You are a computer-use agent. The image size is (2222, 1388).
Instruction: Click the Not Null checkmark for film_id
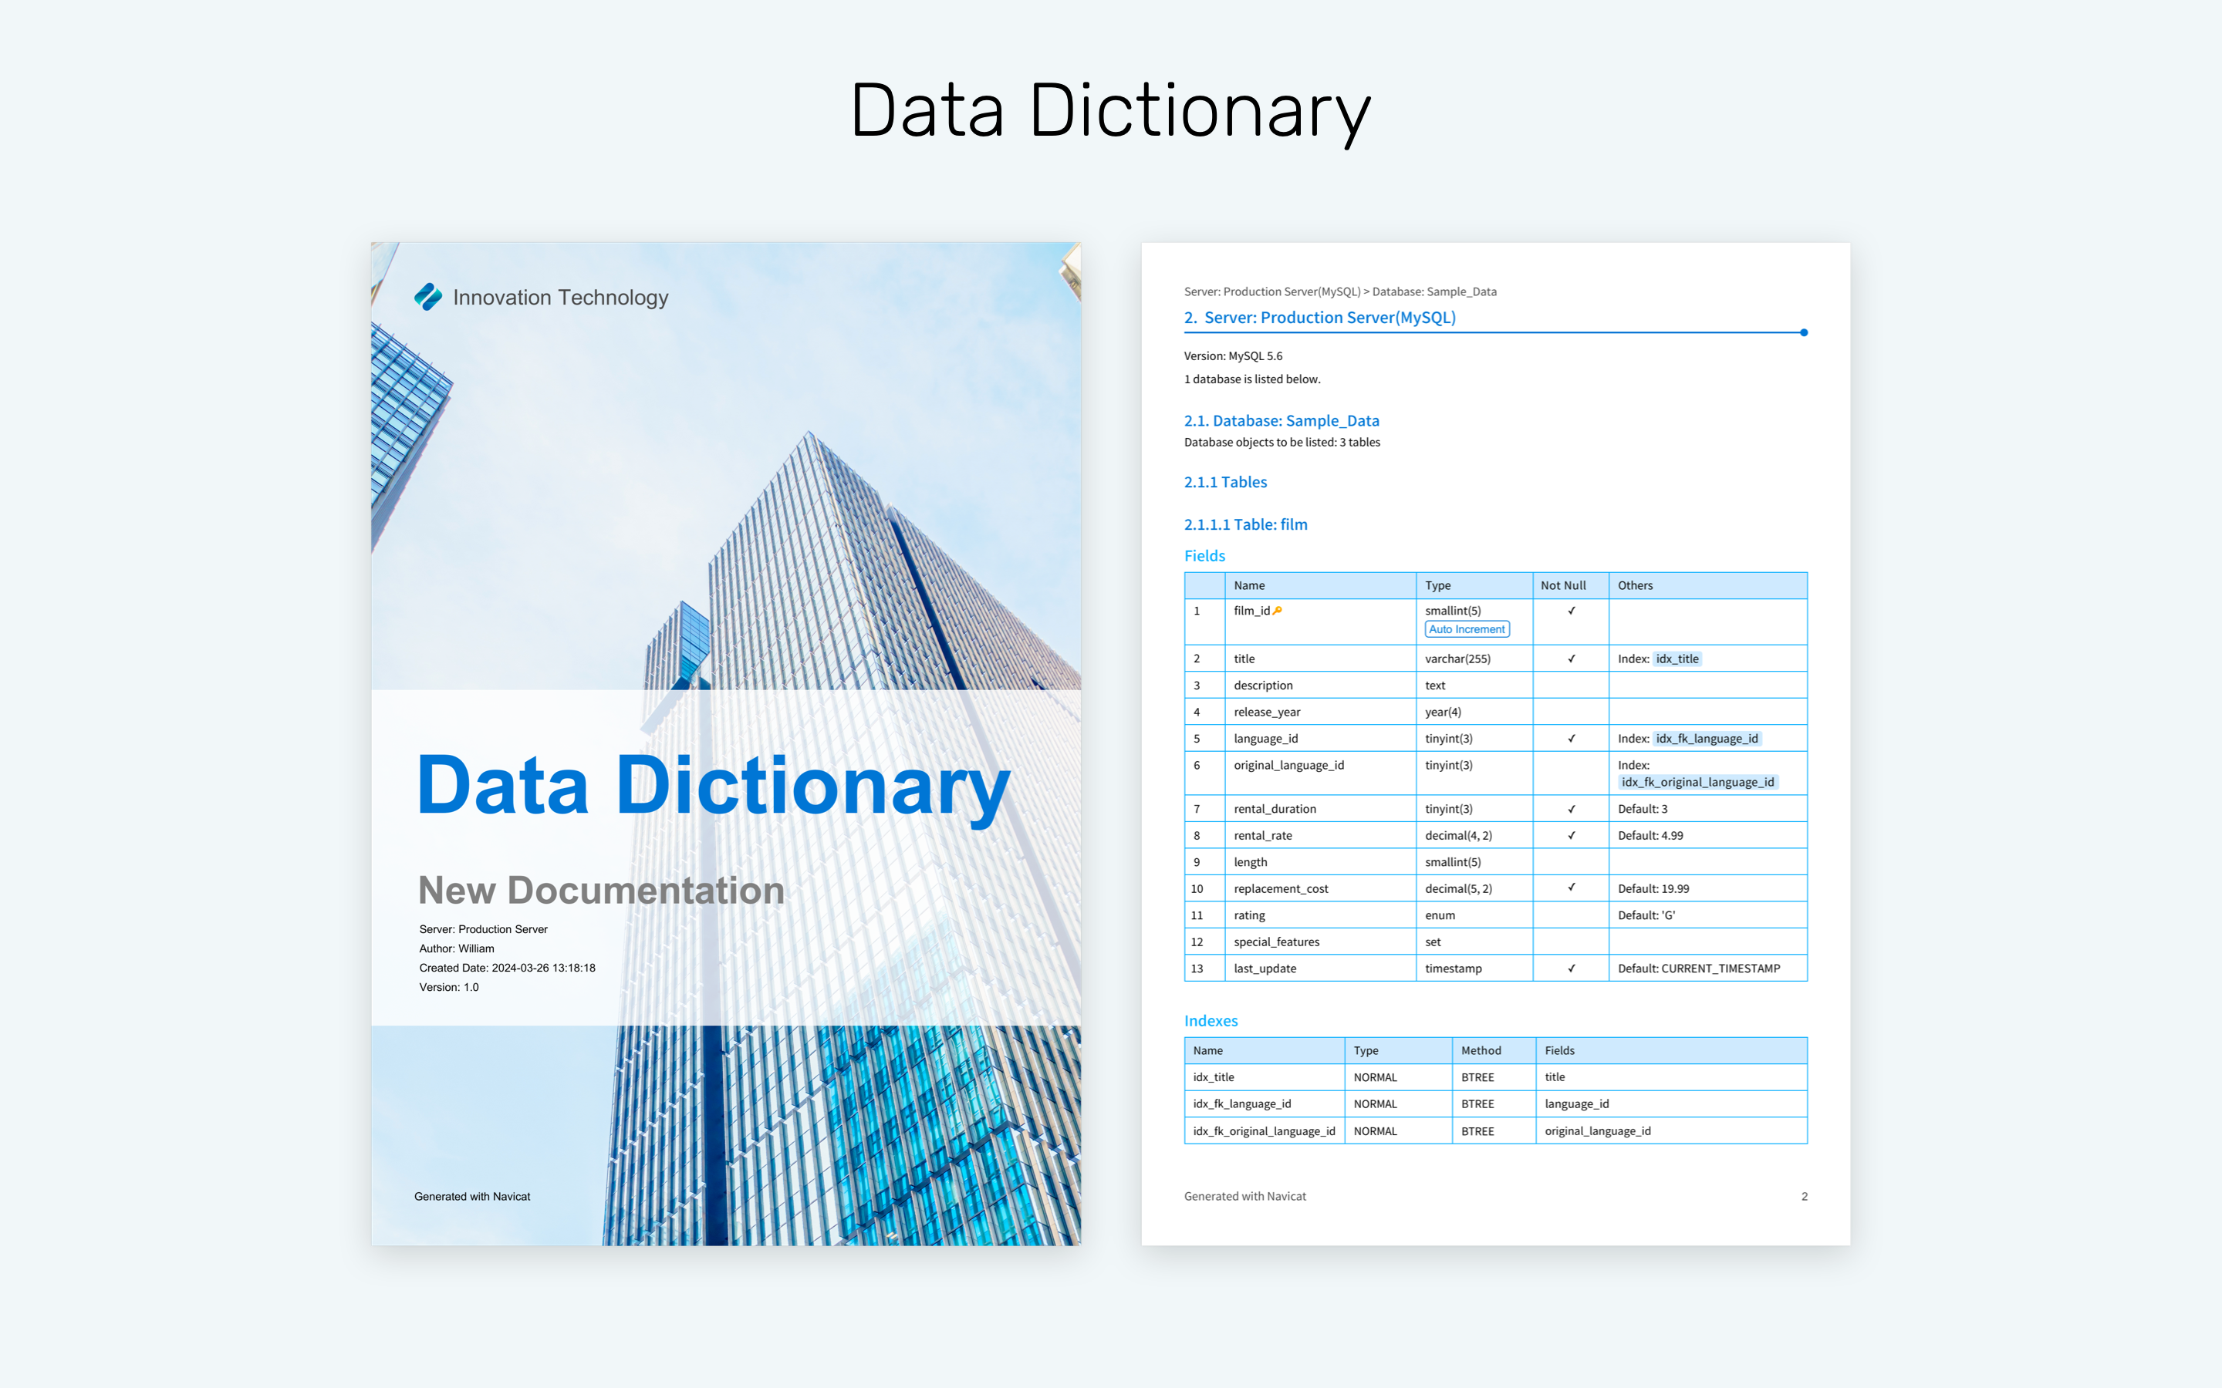pos(1571,611)
